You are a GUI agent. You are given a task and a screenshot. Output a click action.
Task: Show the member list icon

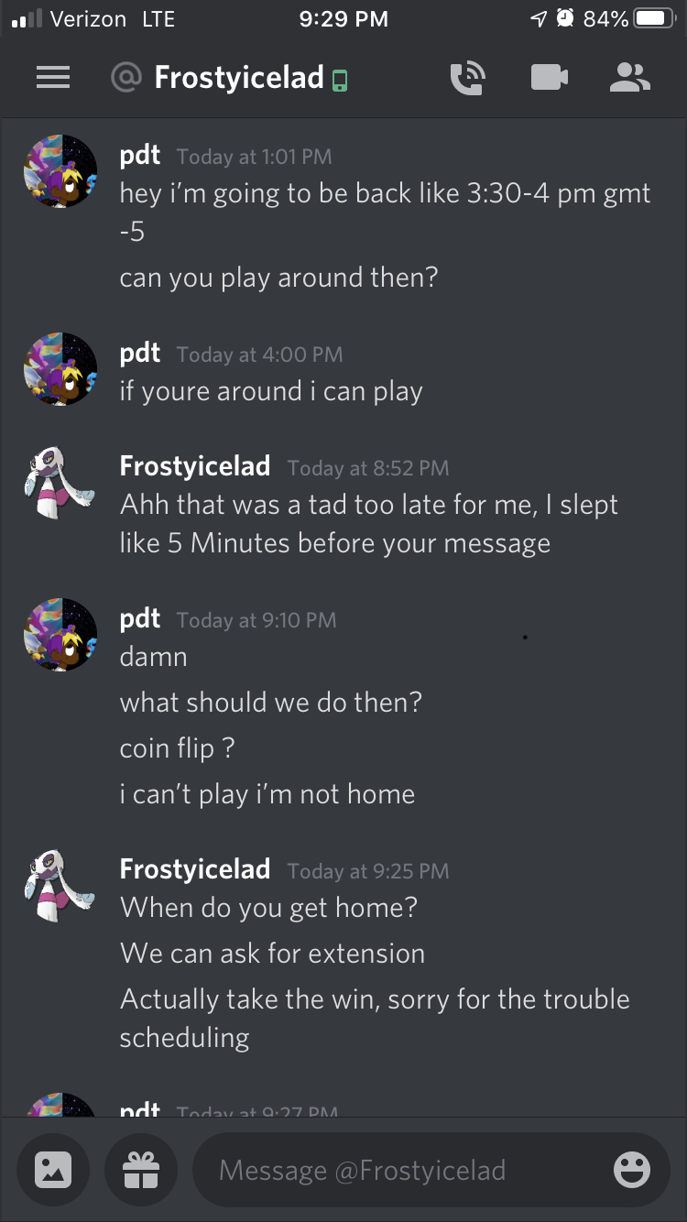click(x=629, y=78)
